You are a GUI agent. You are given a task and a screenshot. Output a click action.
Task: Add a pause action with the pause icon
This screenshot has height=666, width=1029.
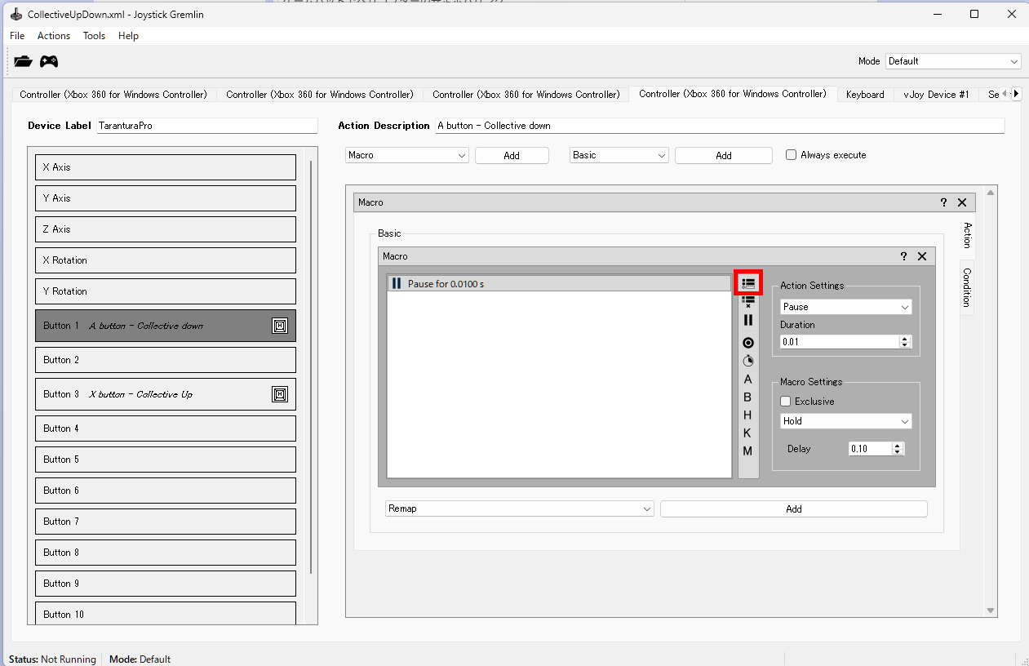pyautogui.click(x=747, y=320)
